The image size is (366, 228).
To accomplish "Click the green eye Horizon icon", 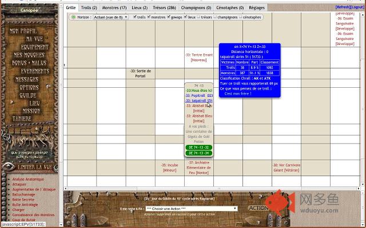I will (x=74, y=17).
